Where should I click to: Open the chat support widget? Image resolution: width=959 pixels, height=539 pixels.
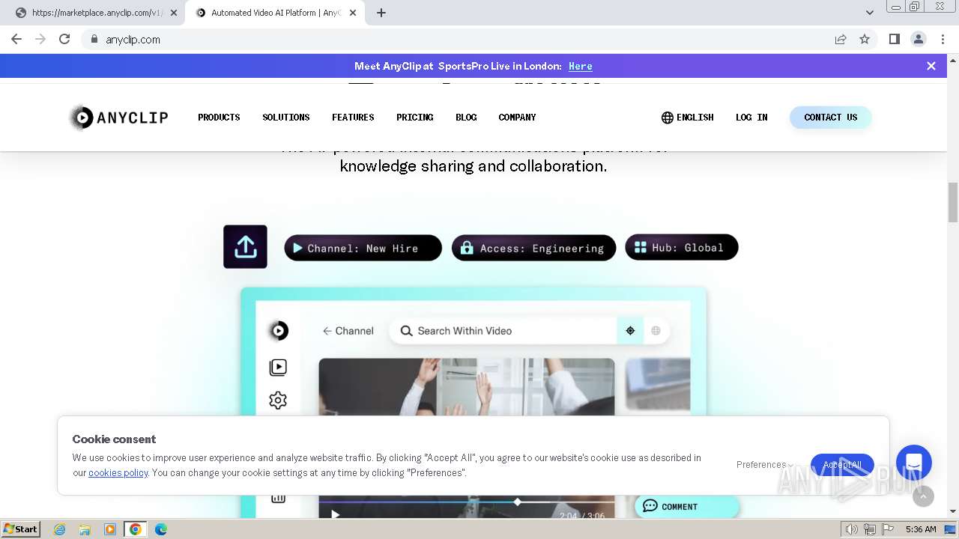pyautogui.click(x=914, y=463)
